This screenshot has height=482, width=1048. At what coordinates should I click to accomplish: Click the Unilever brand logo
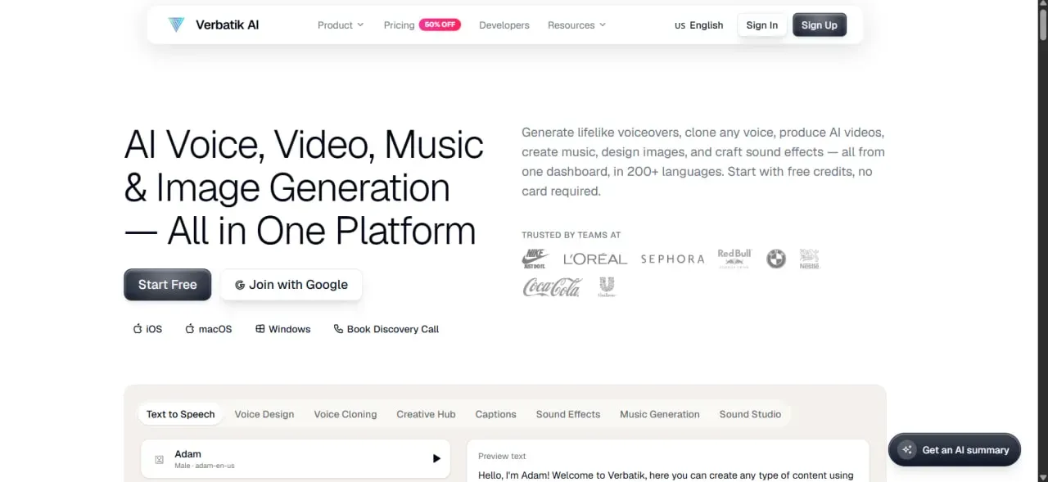click(x=607, y=287)
